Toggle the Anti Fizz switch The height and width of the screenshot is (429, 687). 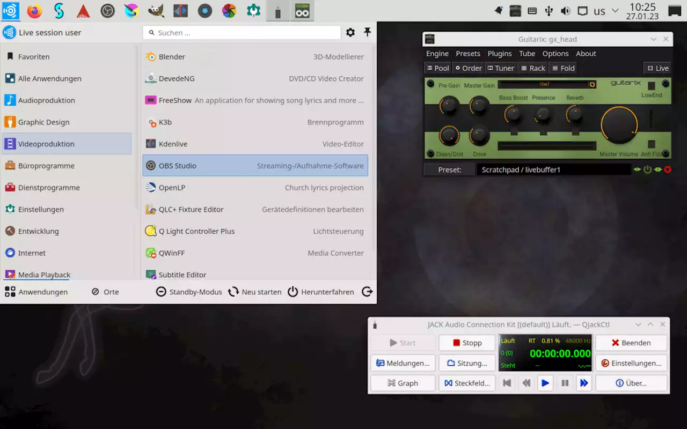pos(652,144)
